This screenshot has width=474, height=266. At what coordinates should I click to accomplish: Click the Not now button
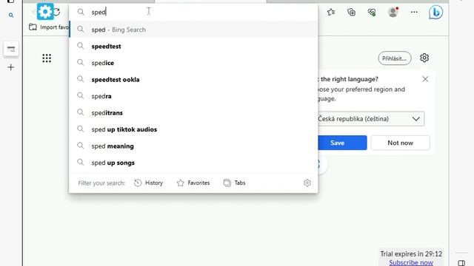pyautogui.click(x=400, y=143)
